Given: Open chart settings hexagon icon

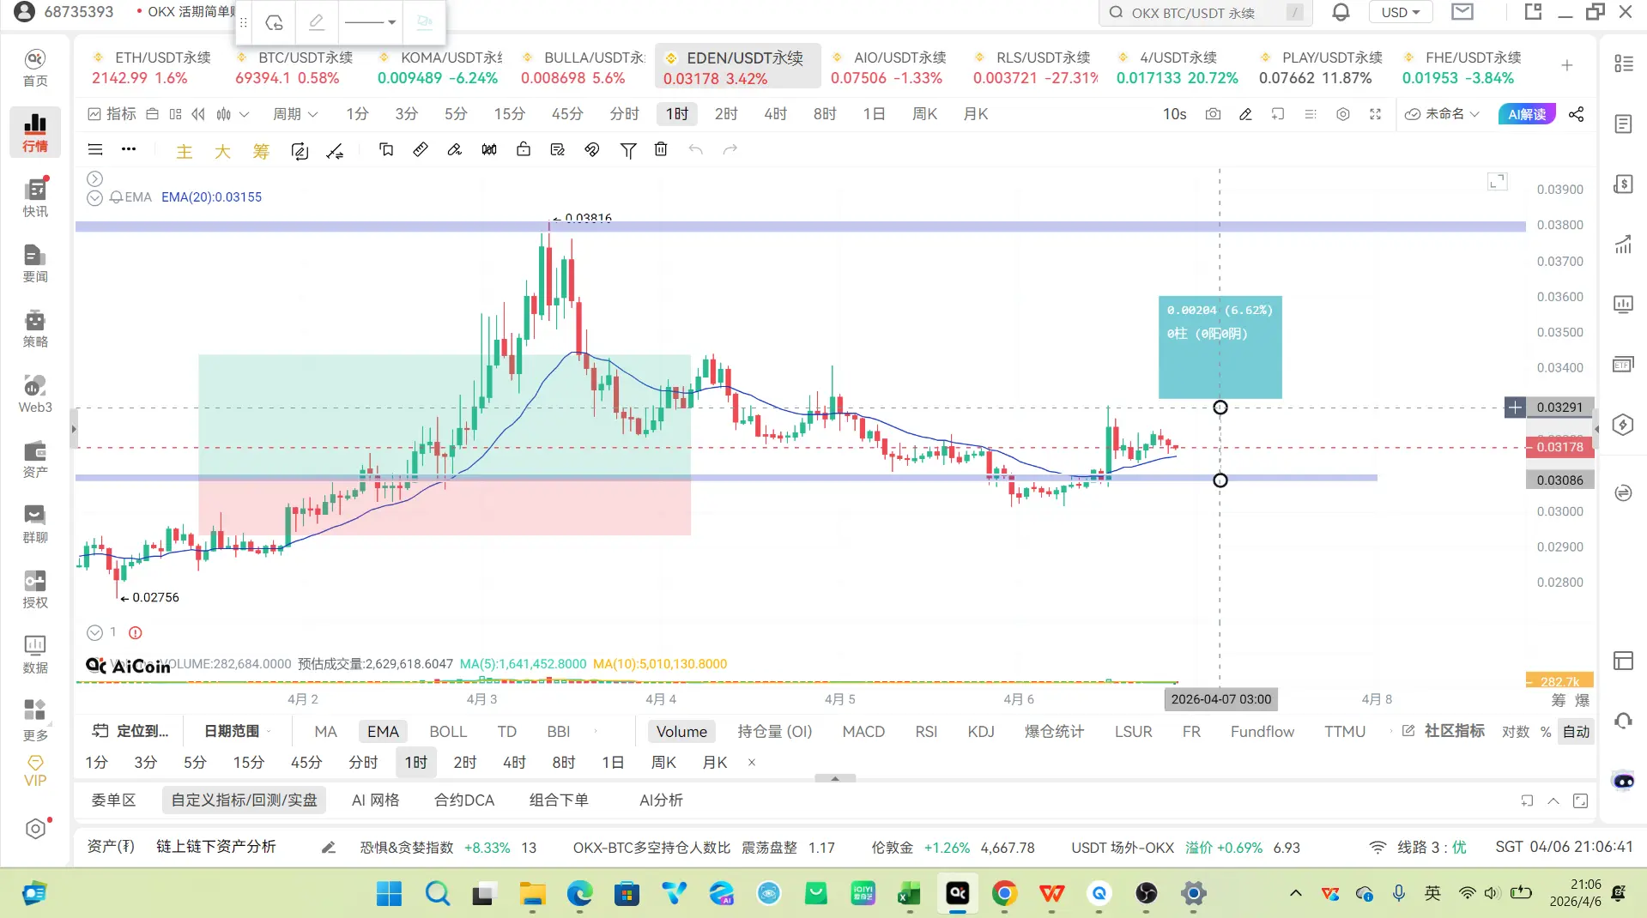Looking at the screenshot, I should [1343, 114].
